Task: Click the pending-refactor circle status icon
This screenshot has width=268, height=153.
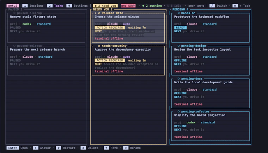Action: click(x=179, y=111)
